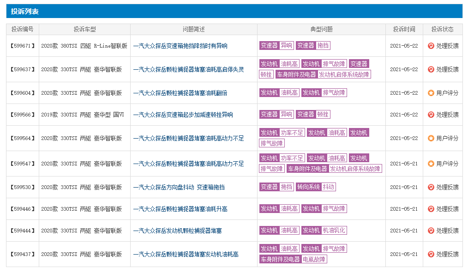The width and height of the screenshot is (468, 274).
Task: Select complaint number 【599671】
Action: 23,46
